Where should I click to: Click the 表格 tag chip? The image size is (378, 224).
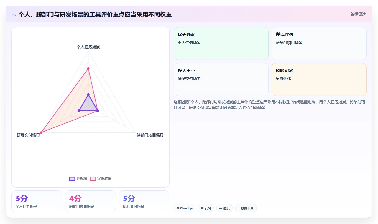(206, 208)
